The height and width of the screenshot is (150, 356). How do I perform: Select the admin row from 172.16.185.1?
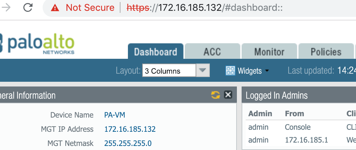click(301, 140)
